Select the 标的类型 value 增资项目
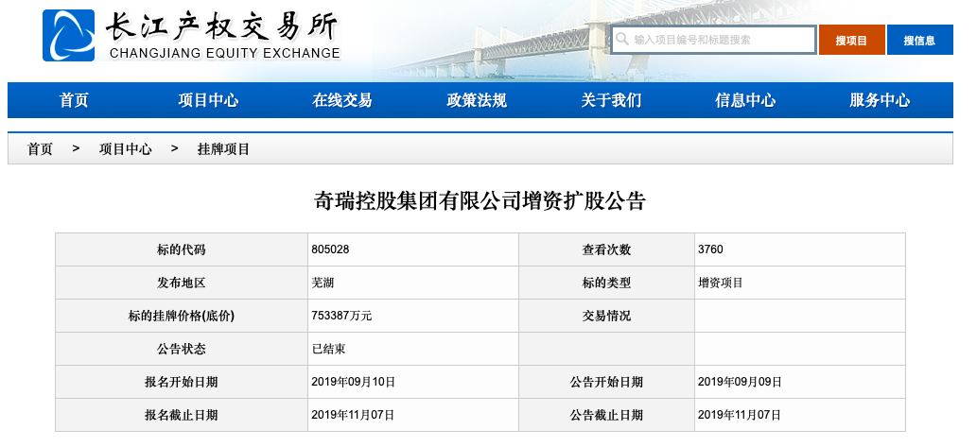The height and width of the screenshot is (447, 977). 721,283
